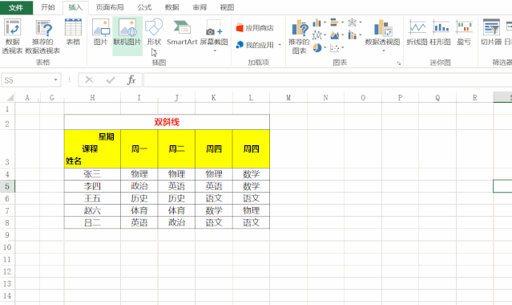Select row 5 header
Viewport: 512px width, 305px height.
coord(7,186)
